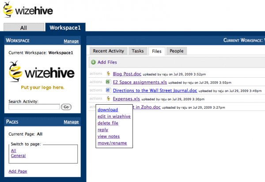Click the green Add Files plus icon
The width and height of the screenshot is (265, 182).
pyautogui.click(x=93, y=63)
